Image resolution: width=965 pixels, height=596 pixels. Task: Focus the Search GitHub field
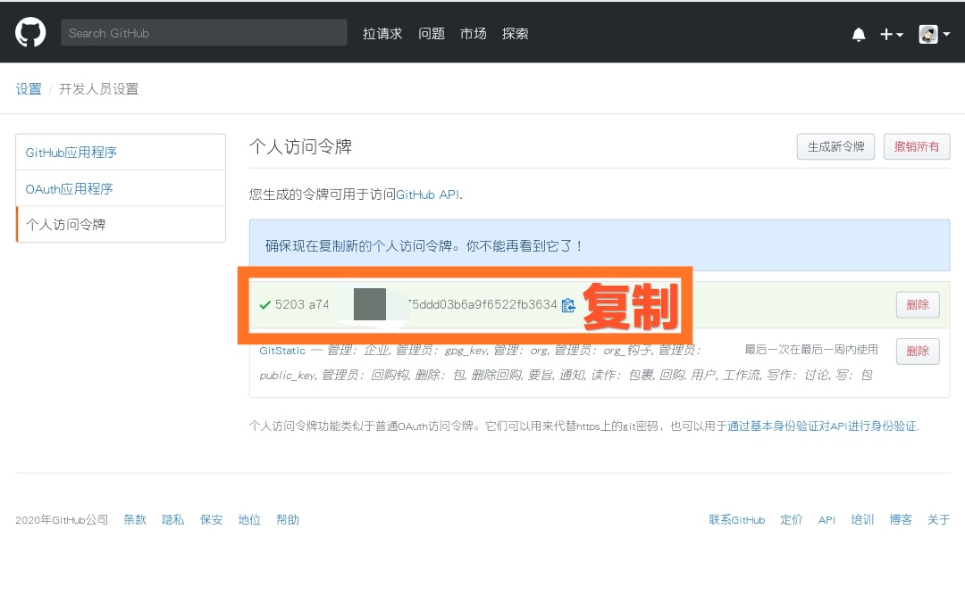204,33
